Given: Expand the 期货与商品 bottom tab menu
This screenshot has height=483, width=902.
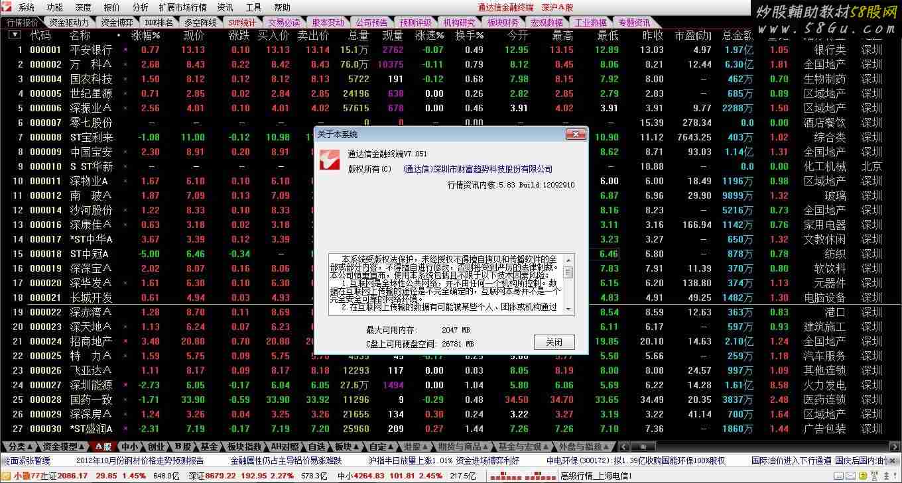Looking at the screenshot, I should (x=464, y=447).
